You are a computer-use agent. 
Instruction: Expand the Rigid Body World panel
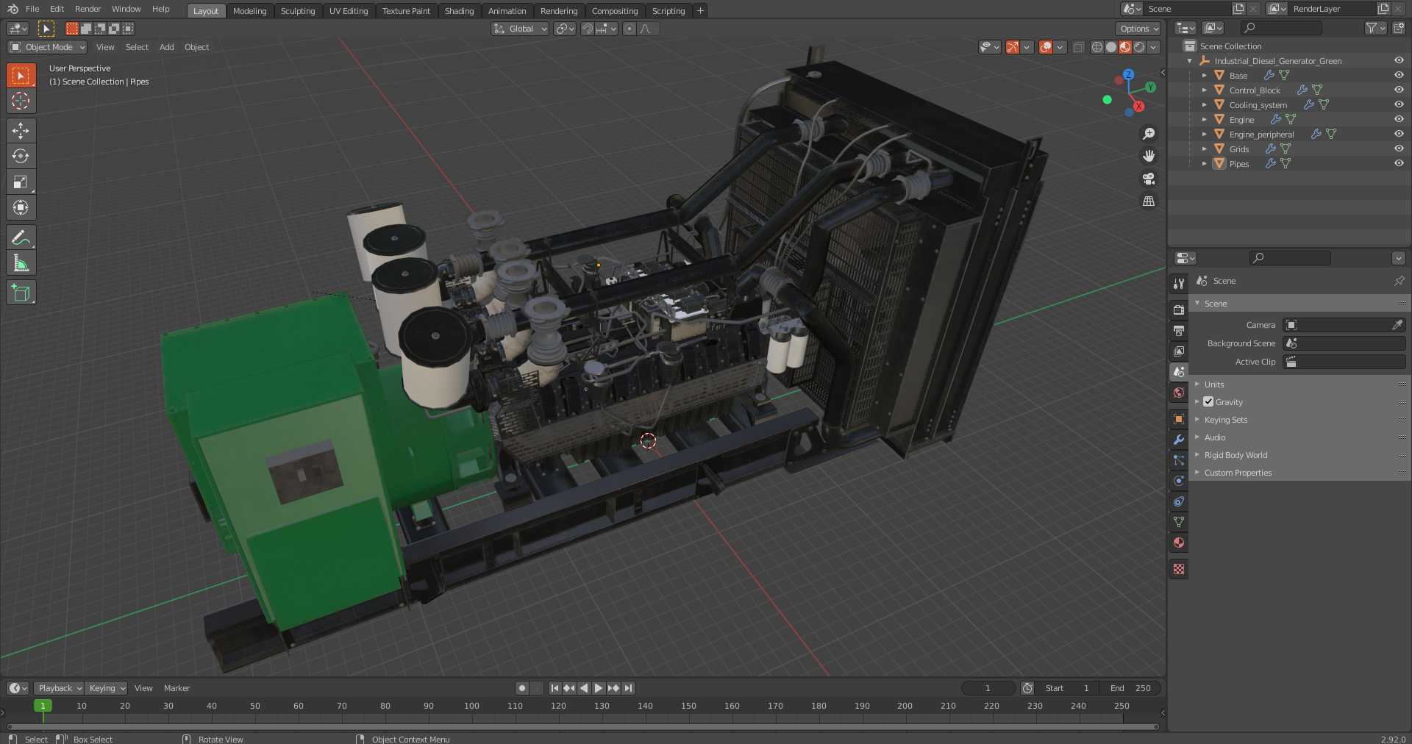[1235, 455]
